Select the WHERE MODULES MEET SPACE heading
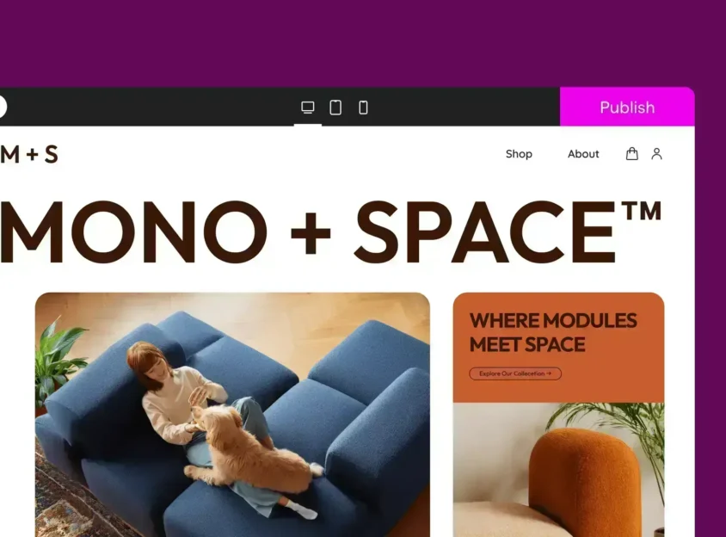 553,332
